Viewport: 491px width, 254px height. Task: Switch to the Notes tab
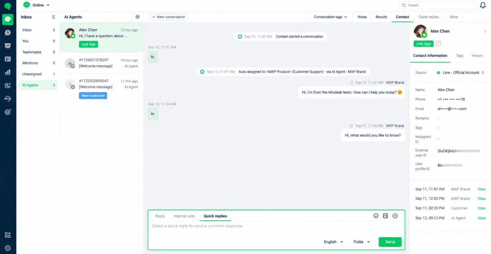pyautogui.click(x=362, y=17)
